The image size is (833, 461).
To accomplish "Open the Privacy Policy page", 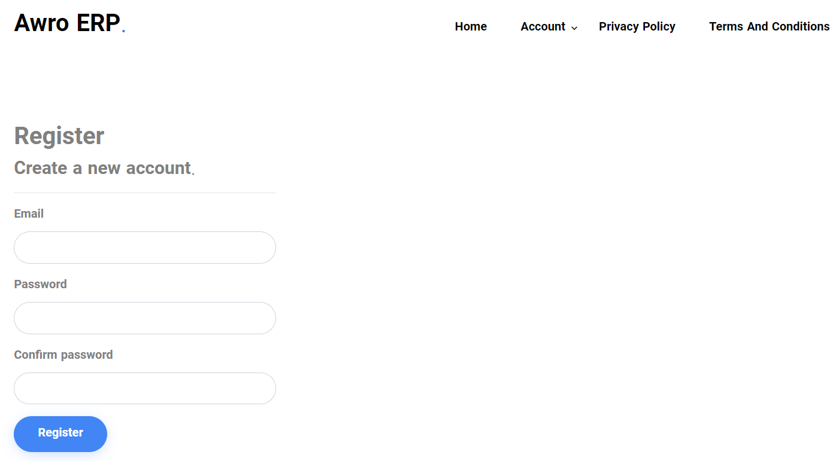I will pos(637,26).
